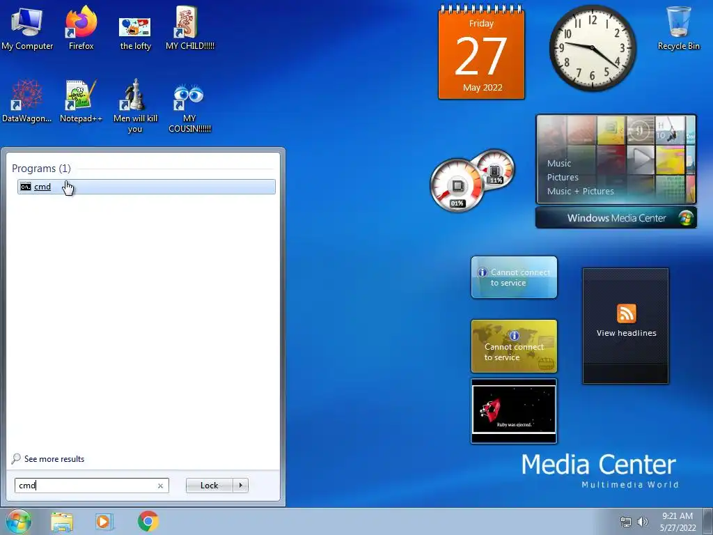Open the Recycle Bin
Image resolution: width=713 pixels, height=535 pixels.
[678, 28]
